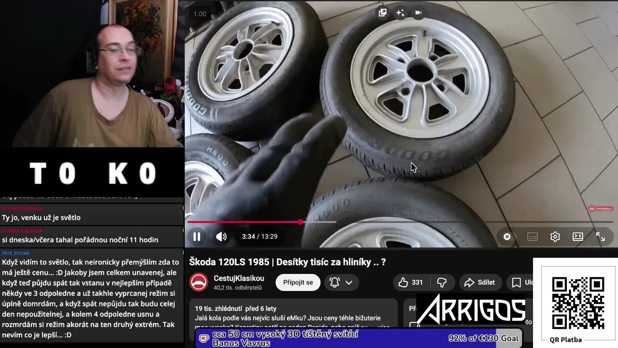618x348 pixels.
Task: Click the Ko-fi cup icon on the goal bar
Action: coord(204,338)
